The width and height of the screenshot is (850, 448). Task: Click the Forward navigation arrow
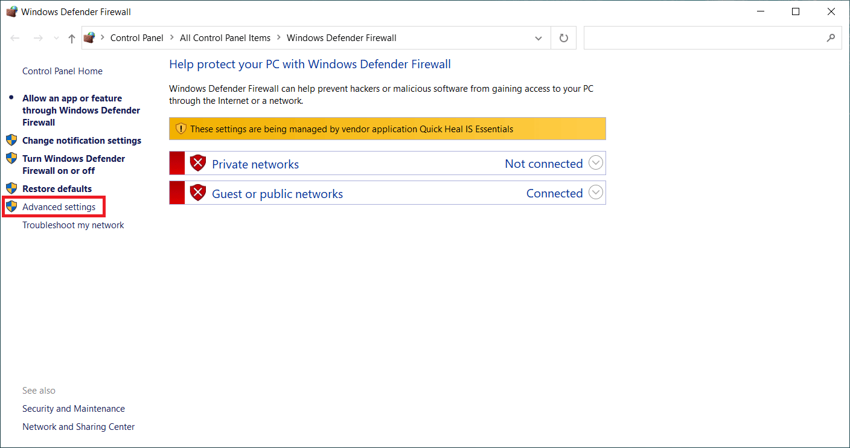pos(38,38)
